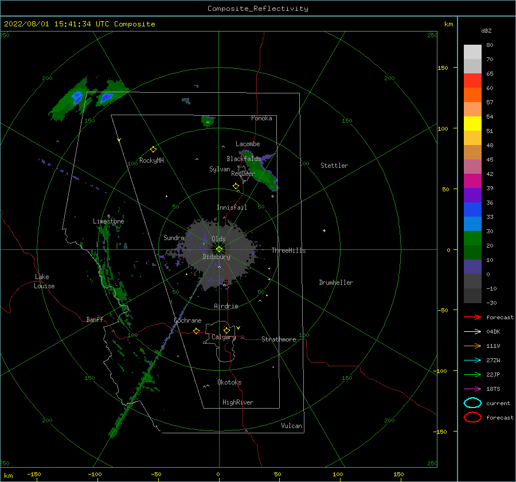Click the RockyMH label
The image size is (516, 482).
(151, 160)
